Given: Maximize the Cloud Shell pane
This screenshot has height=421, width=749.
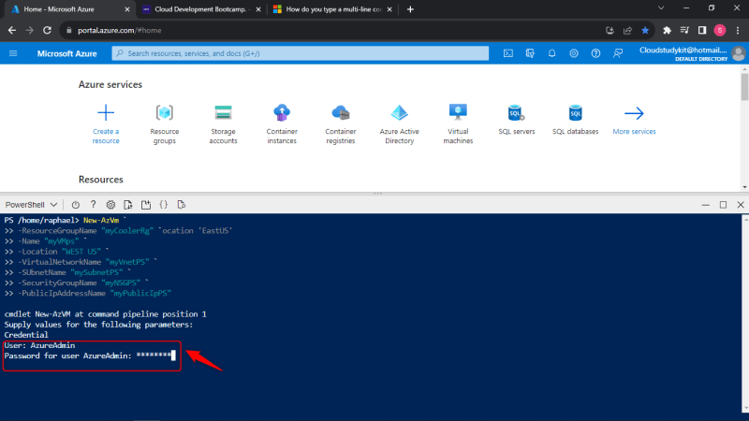Looking at the screenshot, I should [723, 205].
